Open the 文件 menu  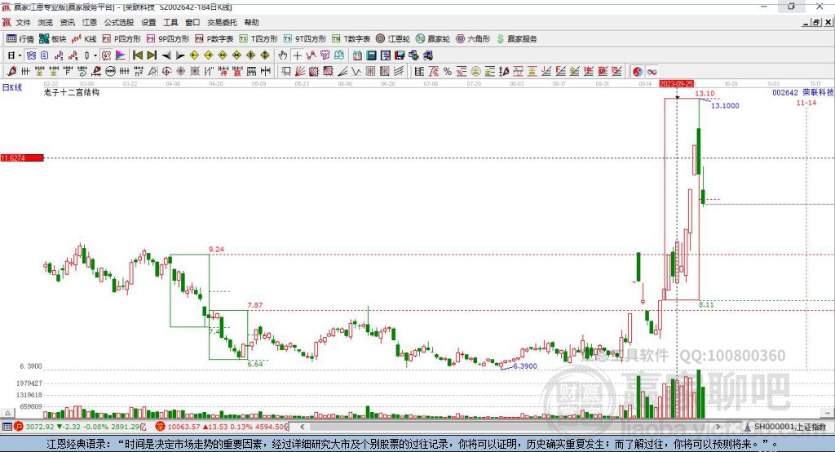point(23,22)
